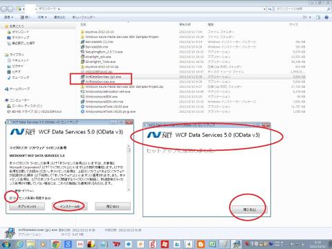Select file ServiceSdk.msi in the list

tap(97, 47)
